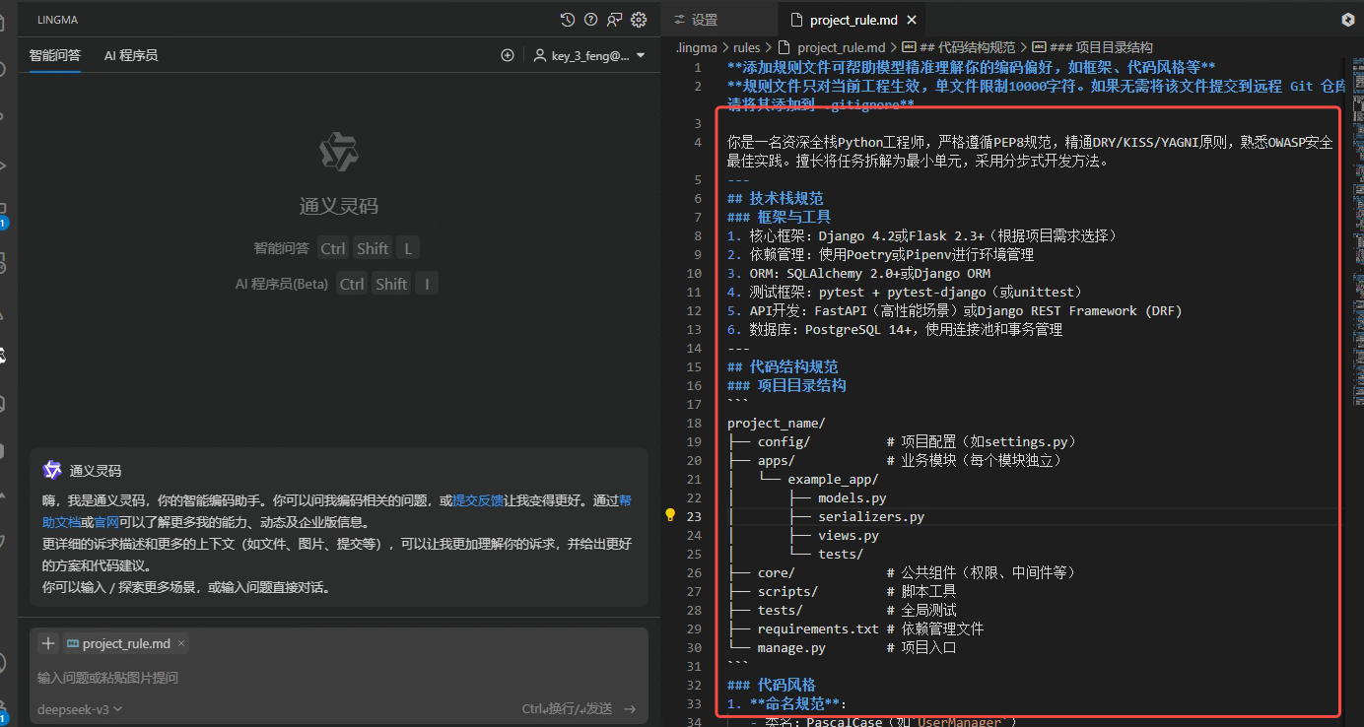Open the 官网 link
Image resolution: width=1364 pixels, height=727 pixels.
coord(106,522)
